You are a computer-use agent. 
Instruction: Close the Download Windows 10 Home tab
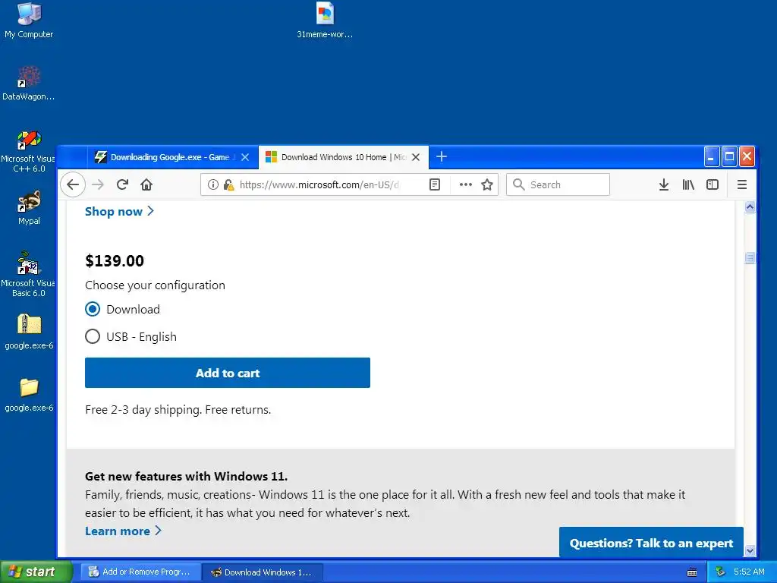pyautogui.click(x=416, y=157)
